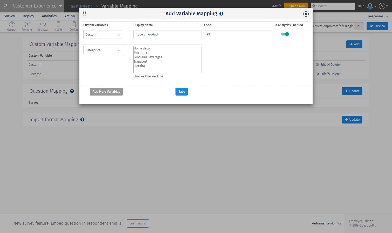This screenshot has width=392, height=233.
Task: Click the General settings gear icon
Action: (12, 24)
